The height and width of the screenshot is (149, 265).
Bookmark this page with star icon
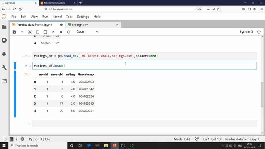coord(218,9)
